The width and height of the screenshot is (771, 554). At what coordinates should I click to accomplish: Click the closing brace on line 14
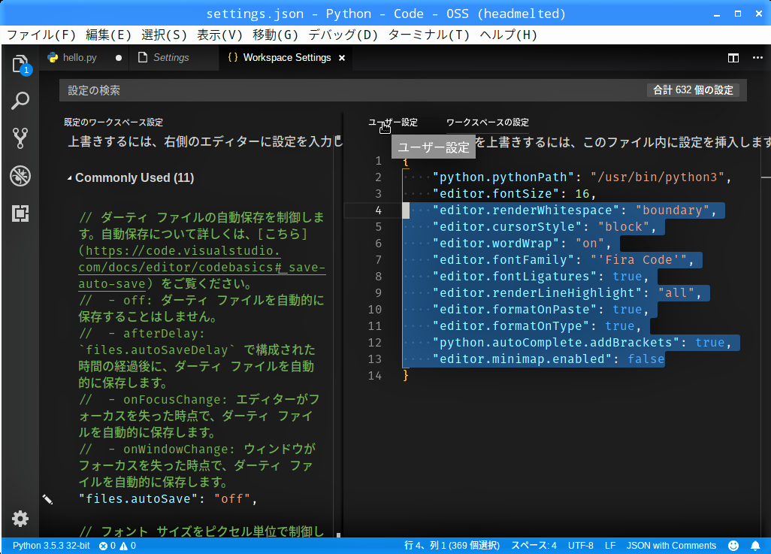click(x=406, y=376)
